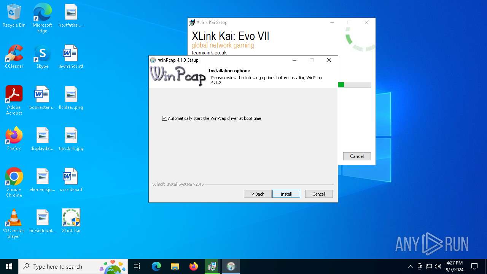487x274 pixels.
Task: Open Task View from the taskbar
Action: coord(137,266)
